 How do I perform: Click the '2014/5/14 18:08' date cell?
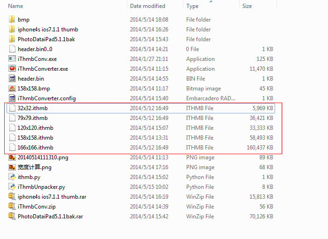click(x=149, y=20)
